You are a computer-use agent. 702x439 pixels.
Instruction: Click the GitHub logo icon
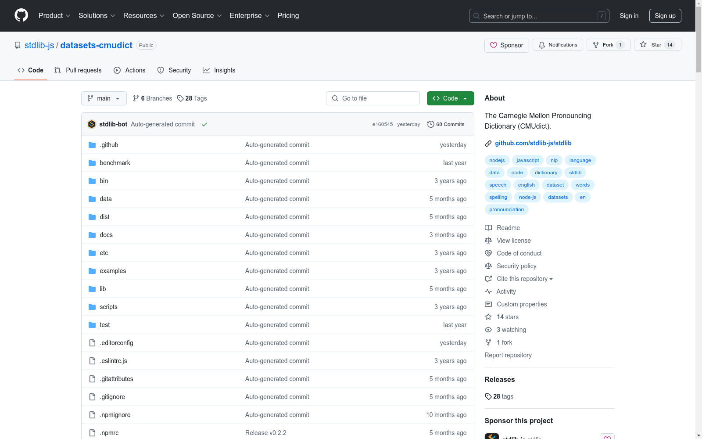tap(21, 15)
